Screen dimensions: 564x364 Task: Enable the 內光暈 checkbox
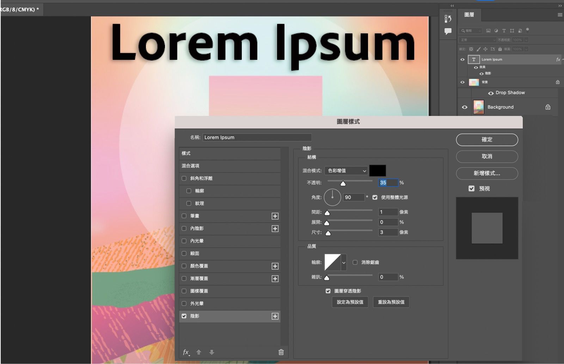[x=184, y=241]
